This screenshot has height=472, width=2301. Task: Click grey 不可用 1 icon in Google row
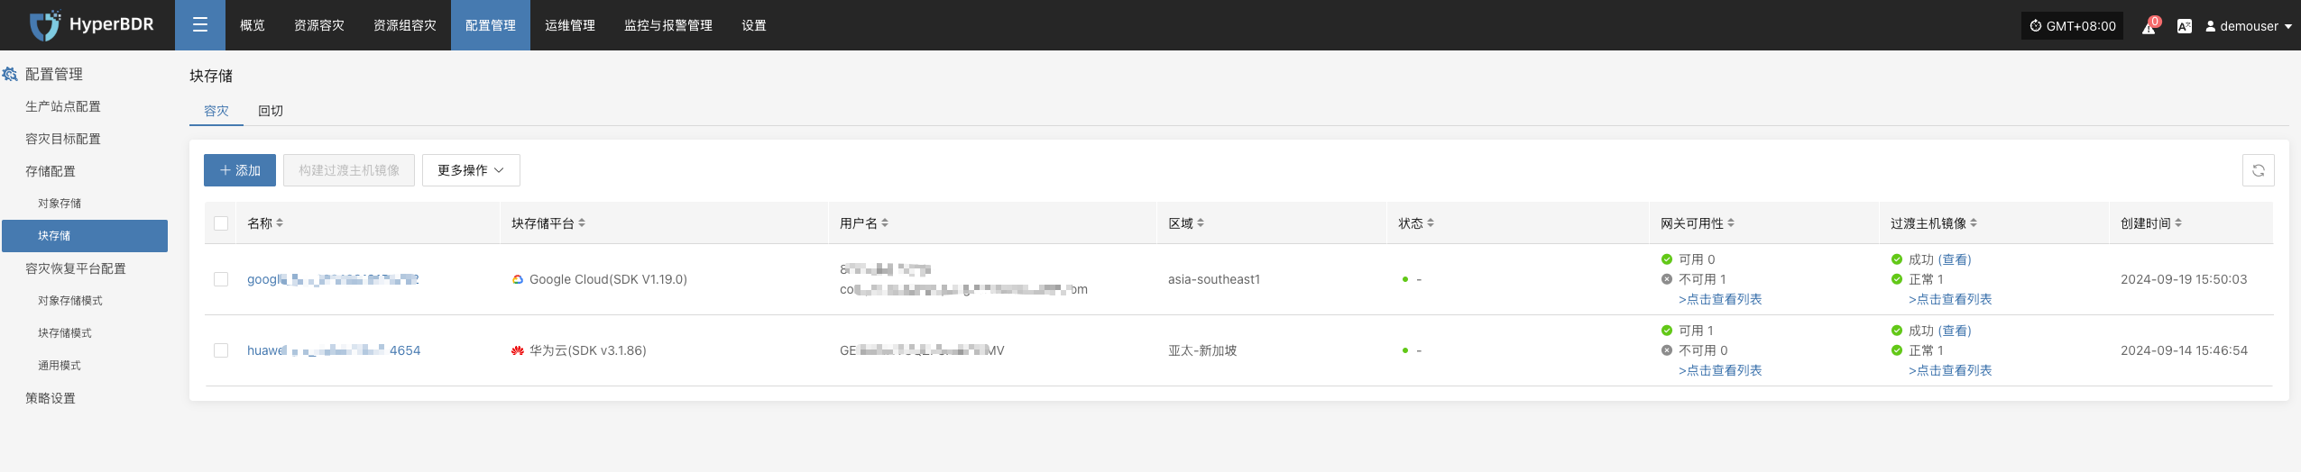click(x=1667, y=279)
